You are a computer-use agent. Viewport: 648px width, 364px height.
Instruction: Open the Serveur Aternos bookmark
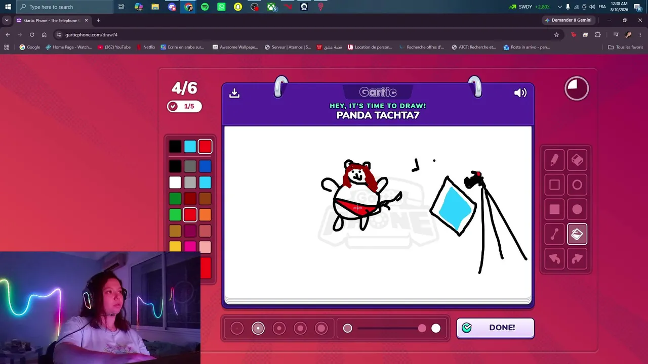288,47
